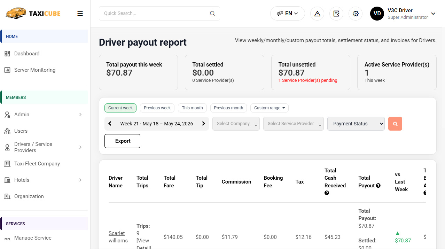Select the This month filter
The height and width of the screenshot is (249, 445).
tap(192, 108)
